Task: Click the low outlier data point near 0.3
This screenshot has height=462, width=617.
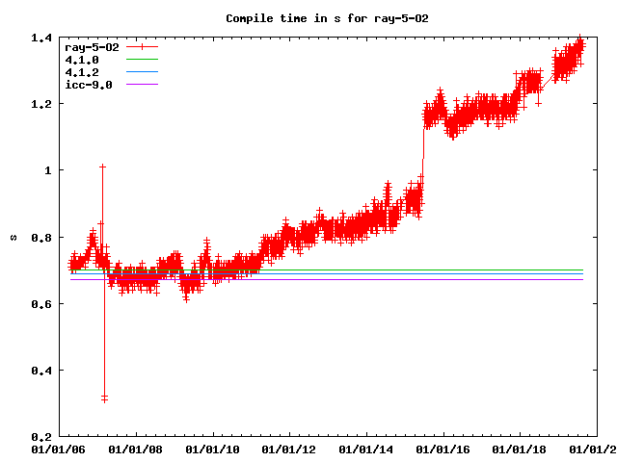Action: point(104,398)
